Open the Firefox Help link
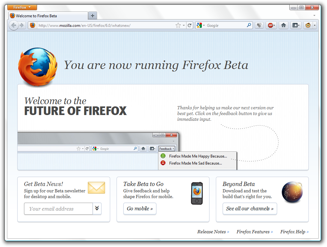 (294, 232)
